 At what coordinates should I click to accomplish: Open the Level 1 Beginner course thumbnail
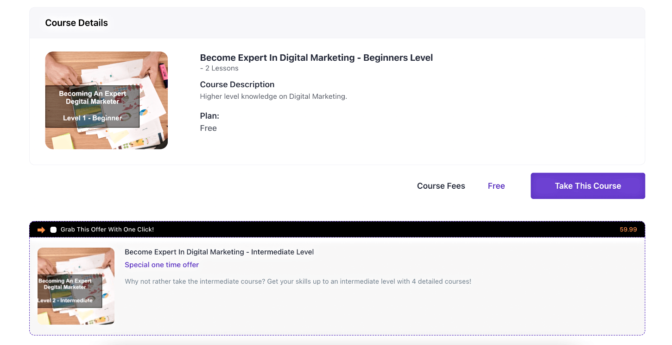pos(107,100)
